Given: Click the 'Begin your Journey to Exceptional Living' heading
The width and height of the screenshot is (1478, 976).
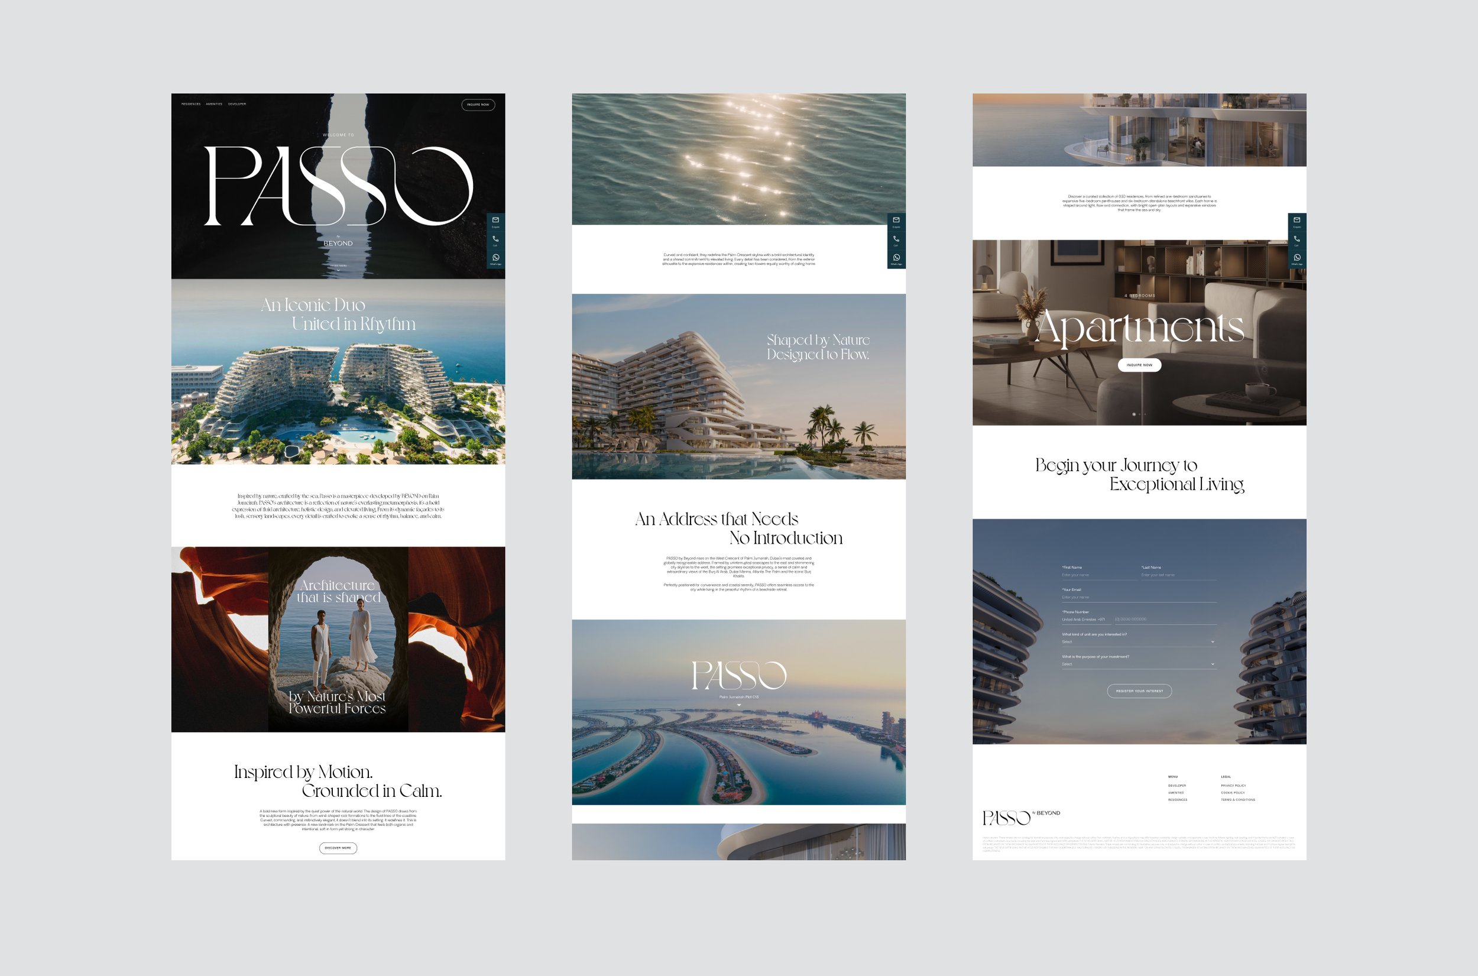Looking at the screenshot, I should click(x=1139, y=474).
